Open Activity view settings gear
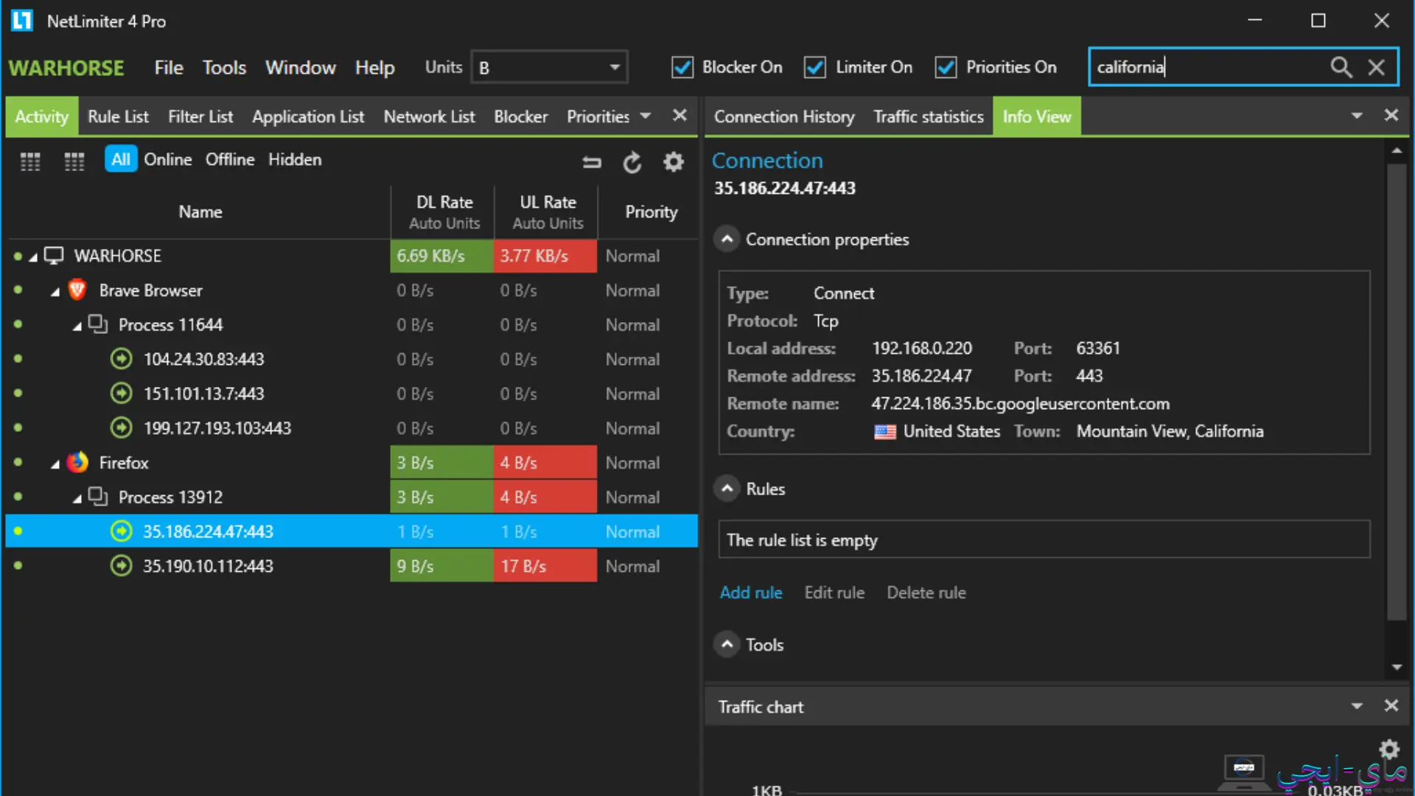Viewport: 1415px width, 796px height. click(674, 161)
